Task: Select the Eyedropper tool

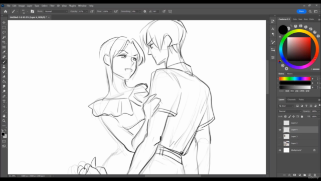Action: point(4,52)
